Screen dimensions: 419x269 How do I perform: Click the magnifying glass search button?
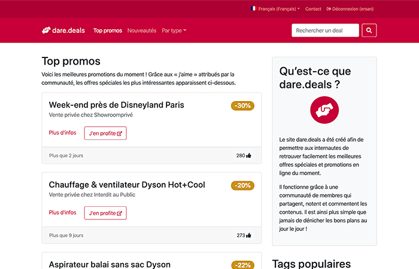click(x=369, y=30)
